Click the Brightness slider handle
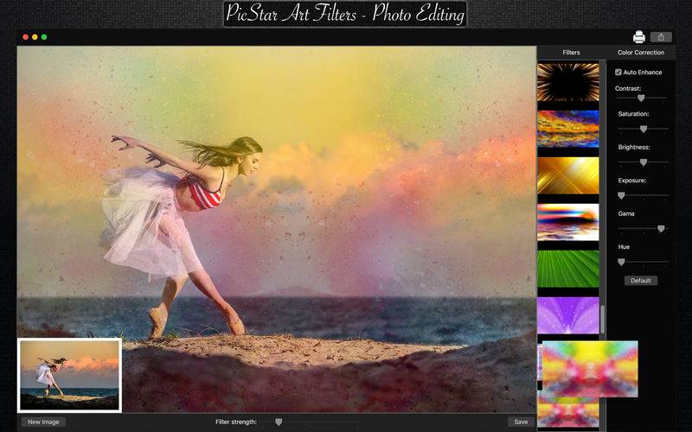Viewport: 692px width, 432px height. point(644,162)
